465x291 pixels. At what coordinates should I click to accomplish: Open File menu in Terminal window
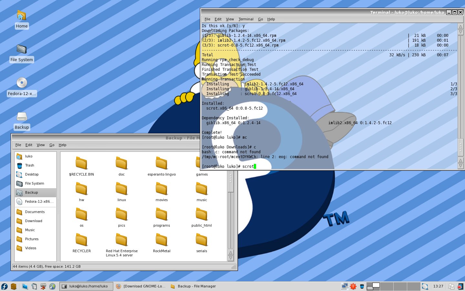coord(207,19)
